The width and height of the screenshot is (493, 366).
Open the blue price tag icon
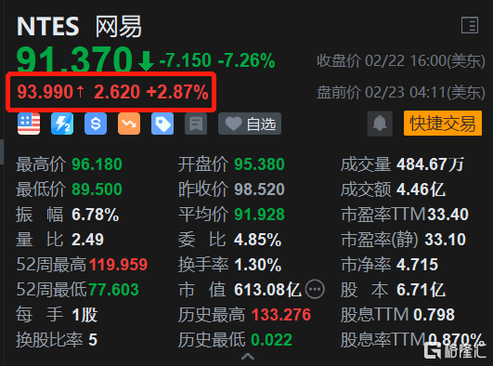click(x=162, y=124)
